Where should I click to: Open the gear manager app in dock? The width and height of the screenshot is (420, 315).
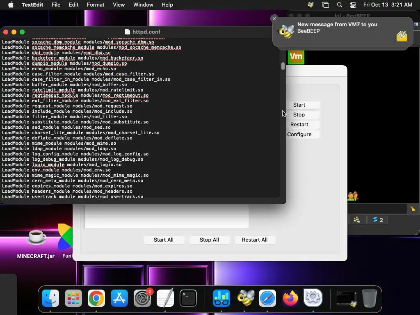(x=313, y=298)
